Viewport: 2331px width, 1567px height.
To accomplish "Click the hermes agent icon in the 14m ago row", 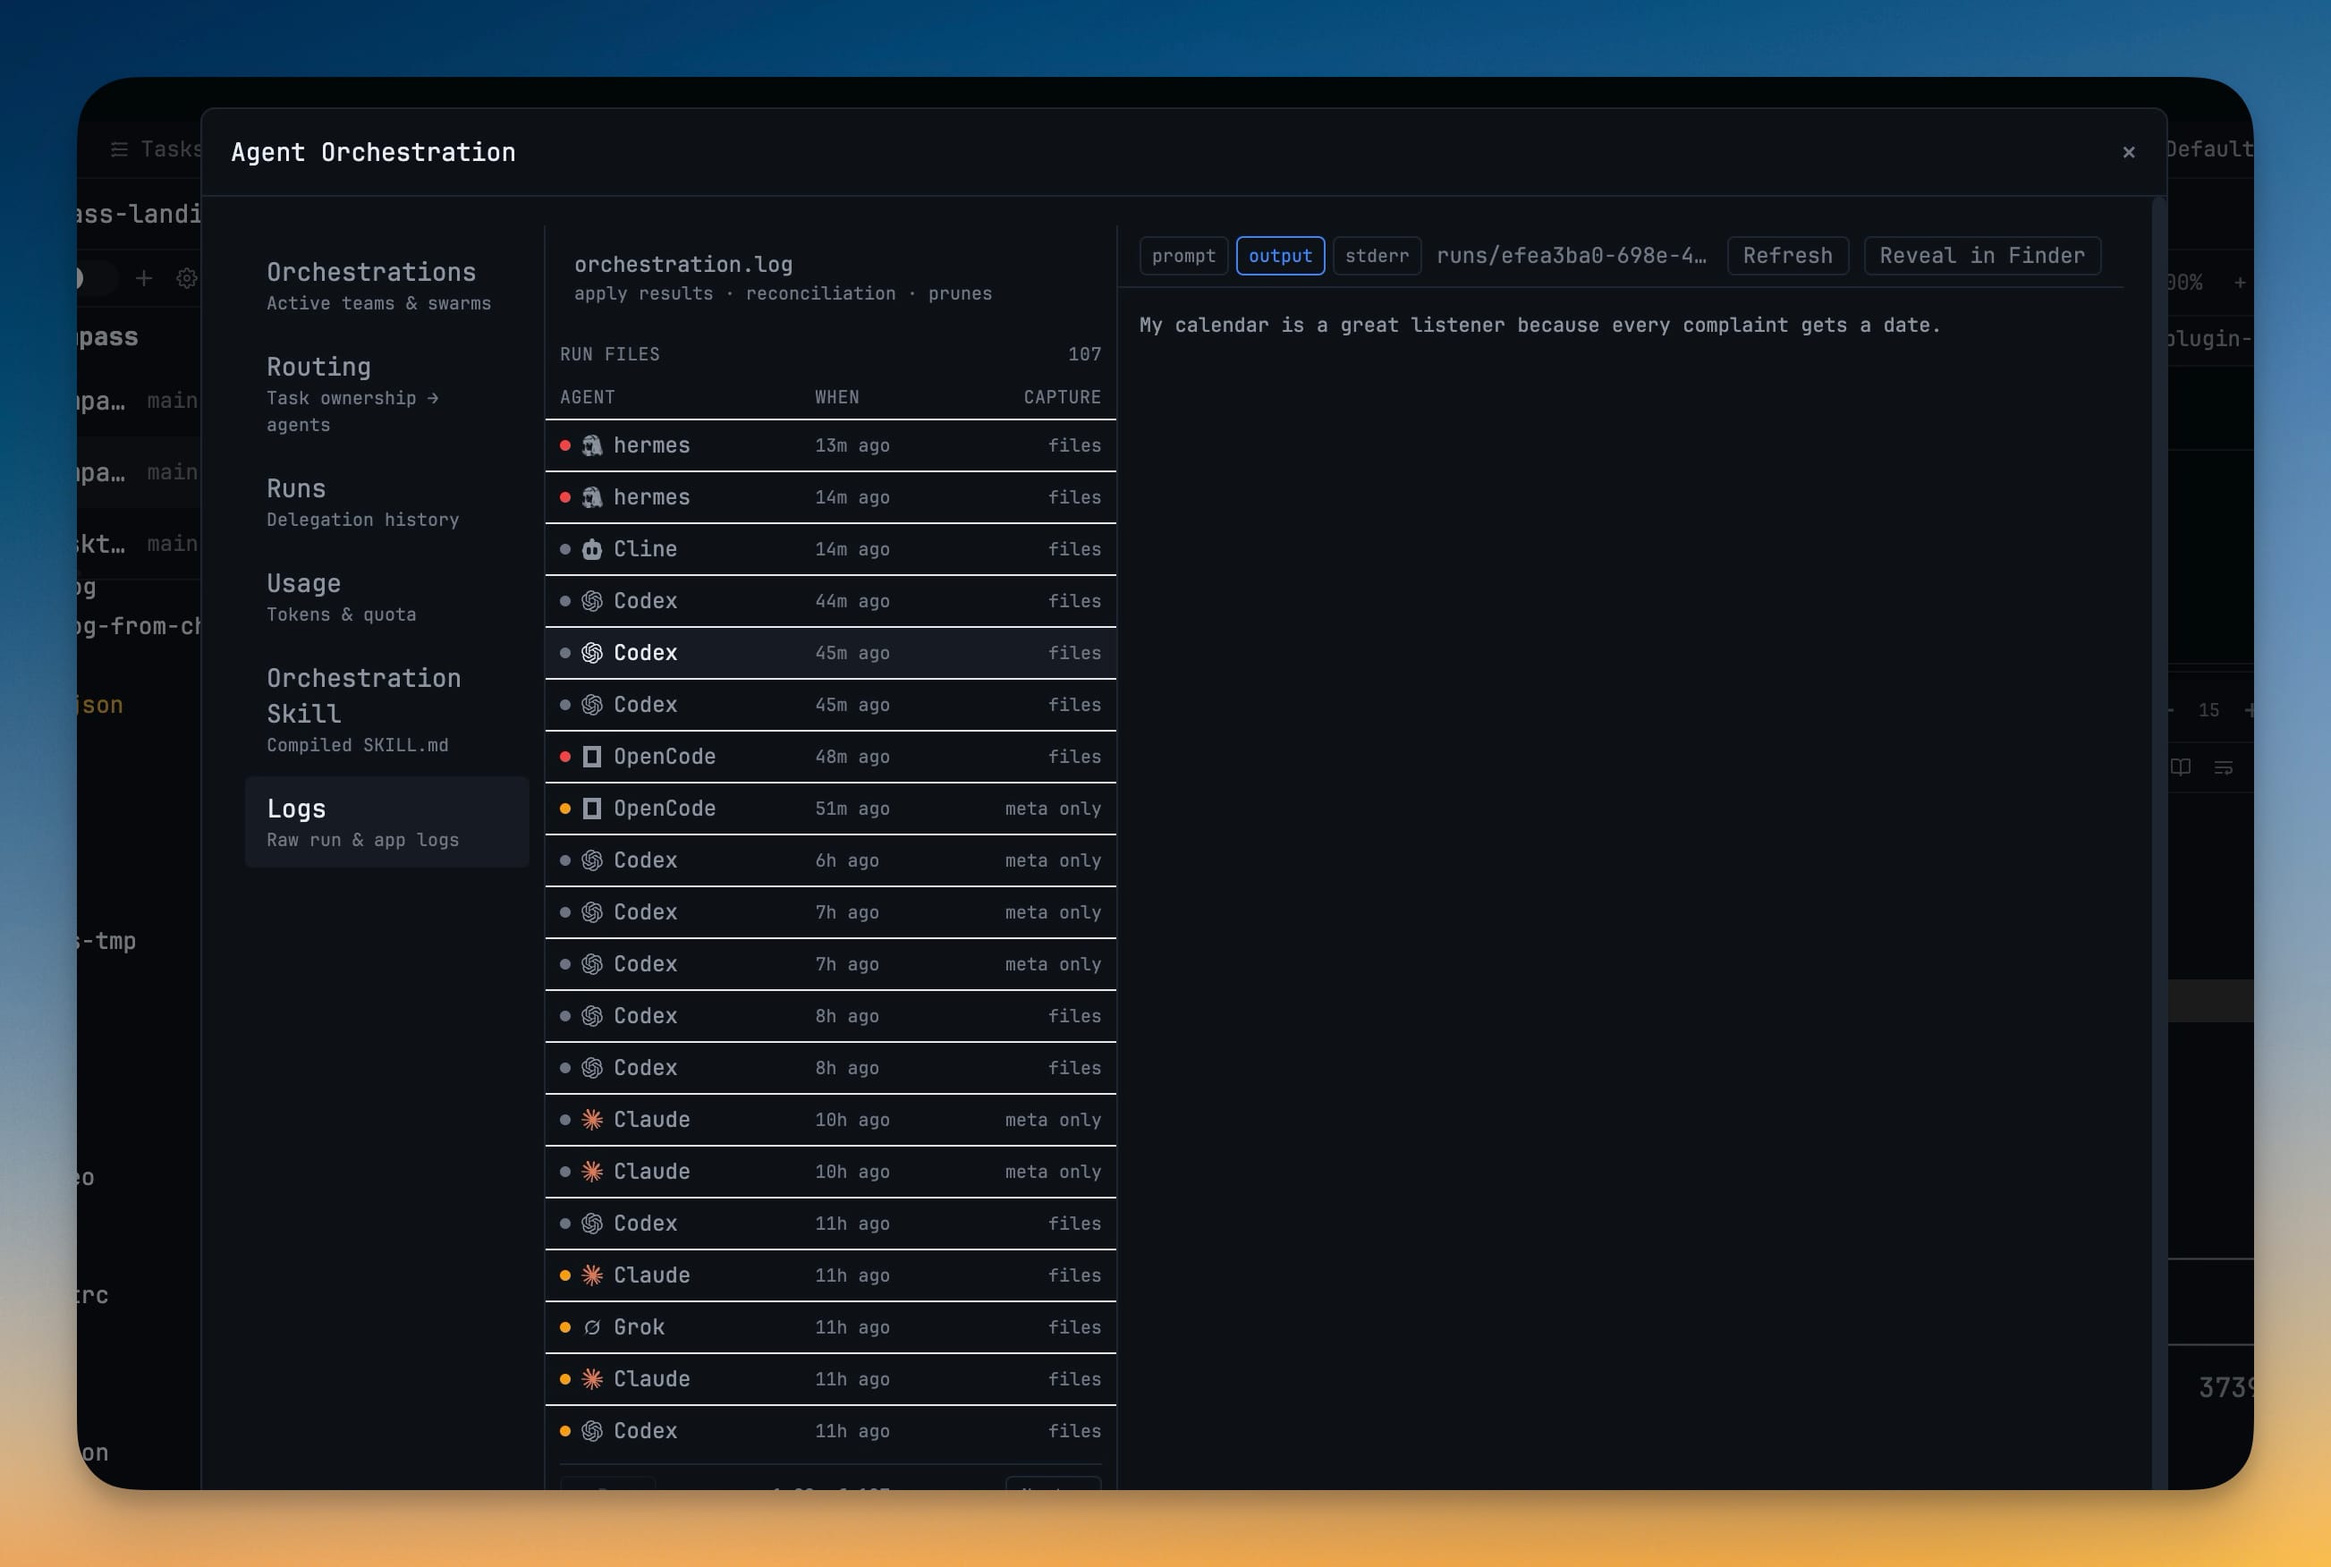I will click(x=591, y=497).
